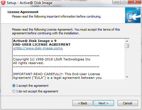
Task: Click the license scrollbar thumb
Action: (x=127, y=46)
